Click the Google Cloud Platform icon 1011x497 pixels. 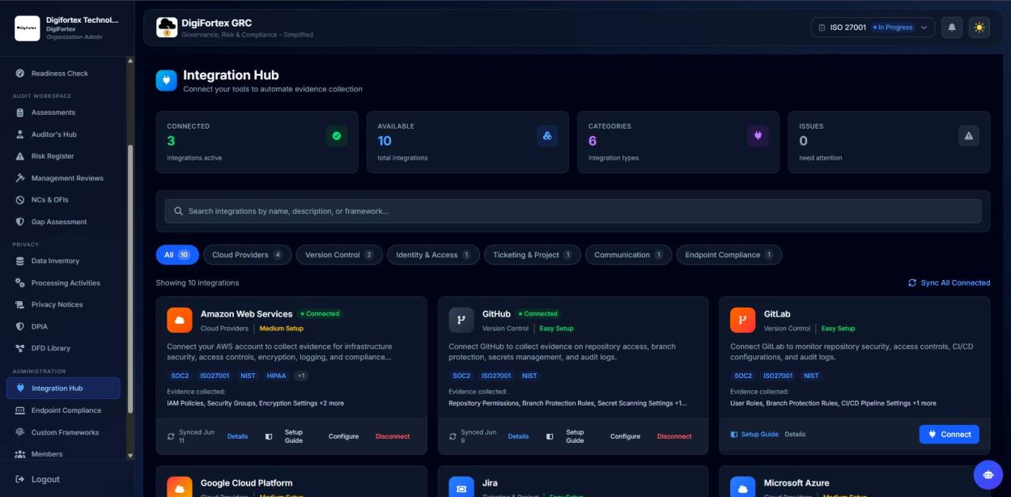(x=180, y=486)
